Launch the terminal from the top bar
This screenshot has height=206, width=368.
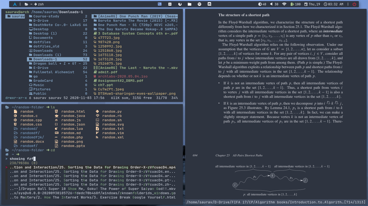[160, 4]
